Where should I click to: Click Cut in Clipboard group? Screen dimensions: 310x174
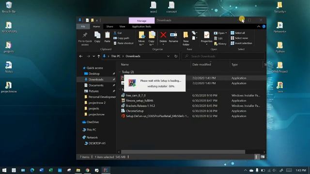(x=118, y=33)
